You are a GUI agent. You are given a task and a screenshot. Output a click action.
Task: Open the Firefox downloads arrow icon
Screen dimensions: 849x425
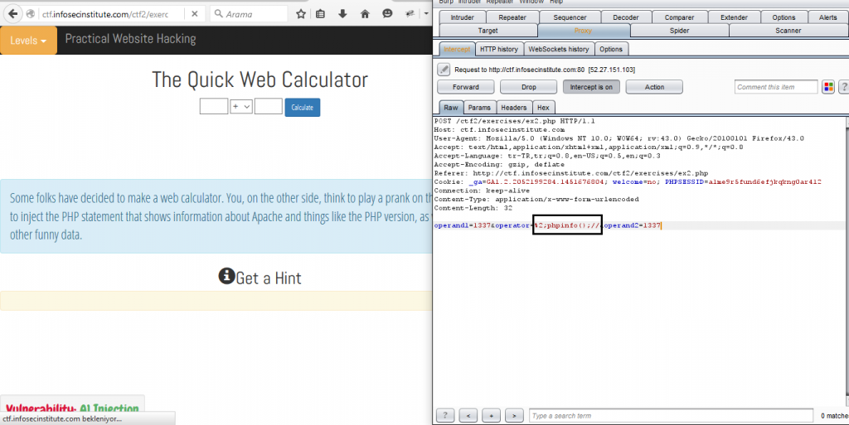342,14
